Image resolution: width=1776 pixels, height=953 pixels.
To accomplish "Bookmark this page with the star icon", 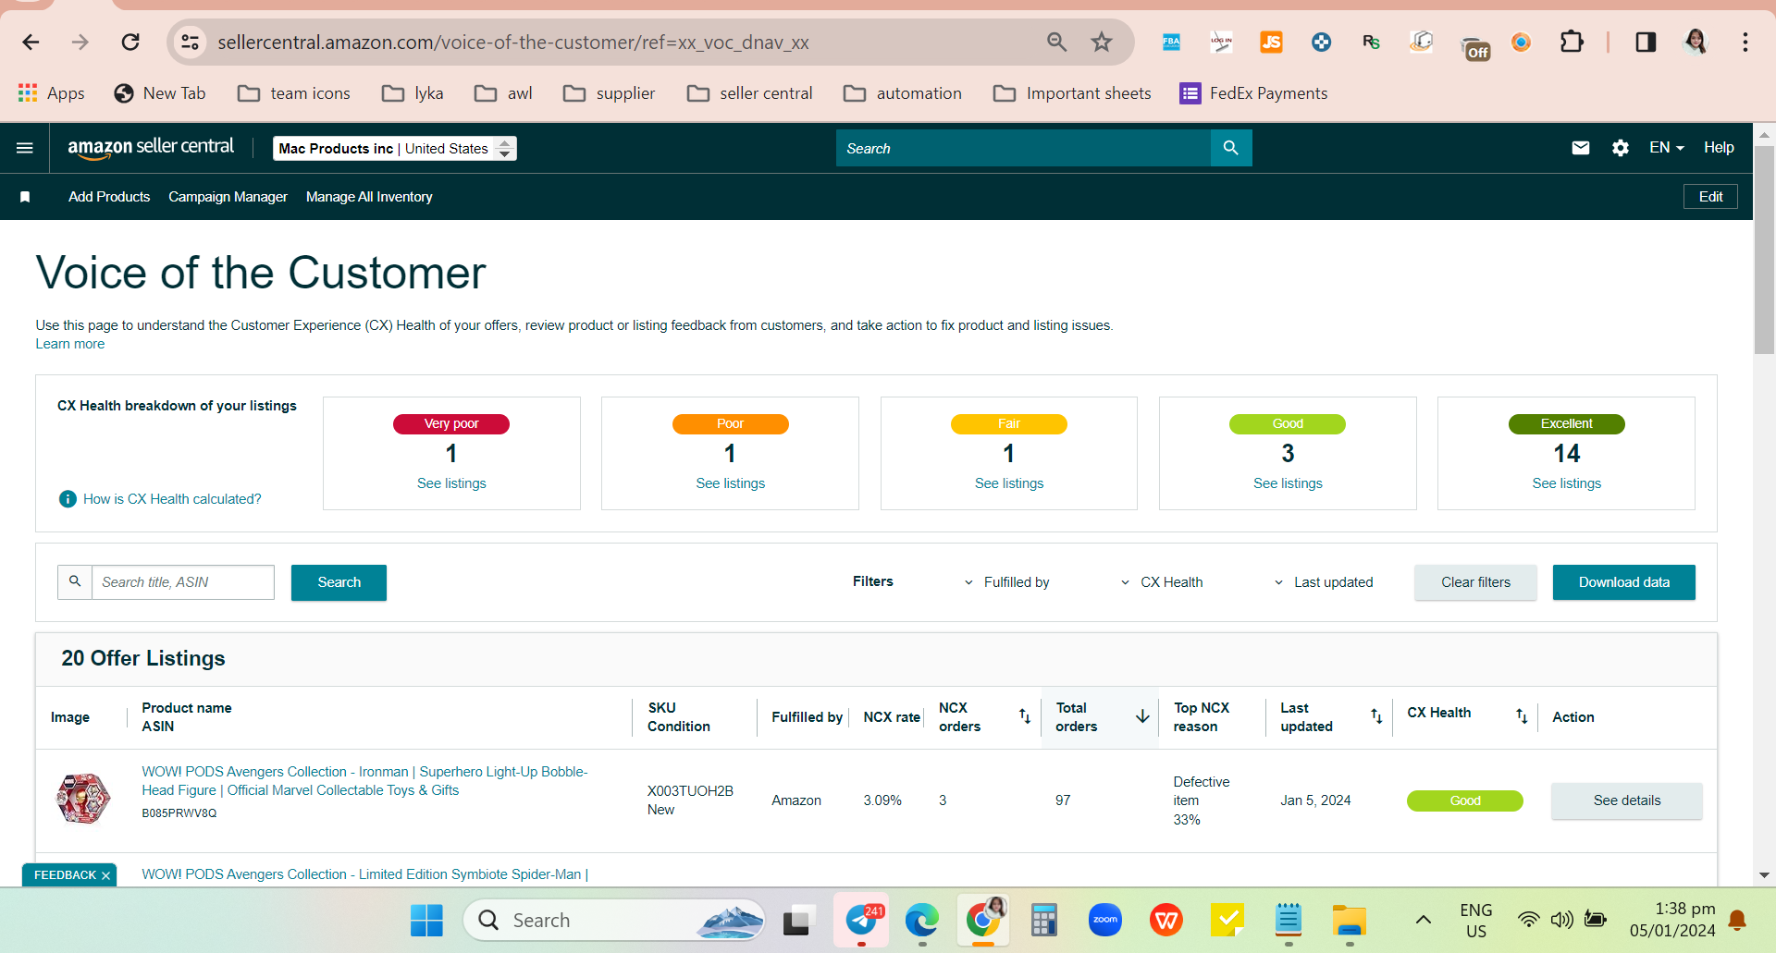I will point(1102,43).
